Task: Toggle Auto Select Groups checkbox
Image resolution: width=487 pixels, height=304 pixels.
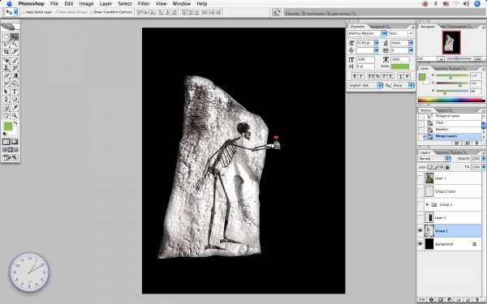Action: (57, 12)
